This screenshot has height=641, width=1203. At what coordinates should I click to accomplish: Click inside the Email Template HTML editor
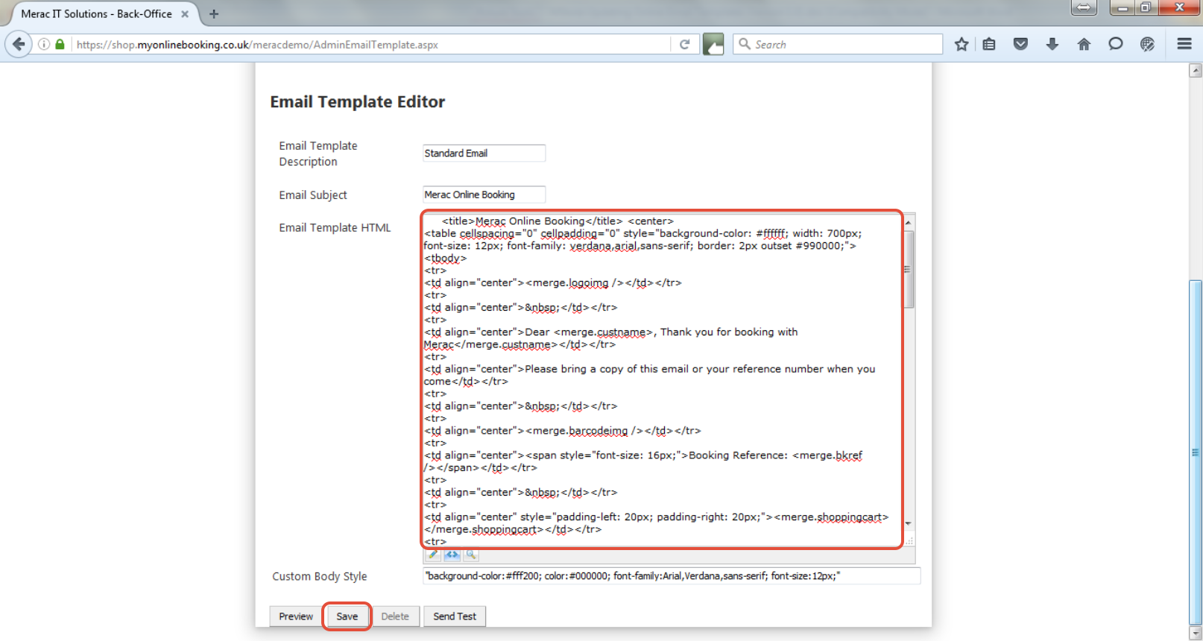[x=662, y=380]
